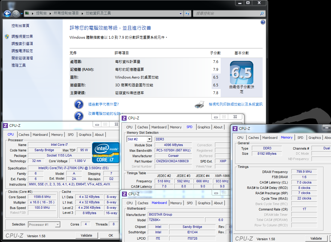Click the CPU-Z logo icon of the Memory window

pos(235,128)
